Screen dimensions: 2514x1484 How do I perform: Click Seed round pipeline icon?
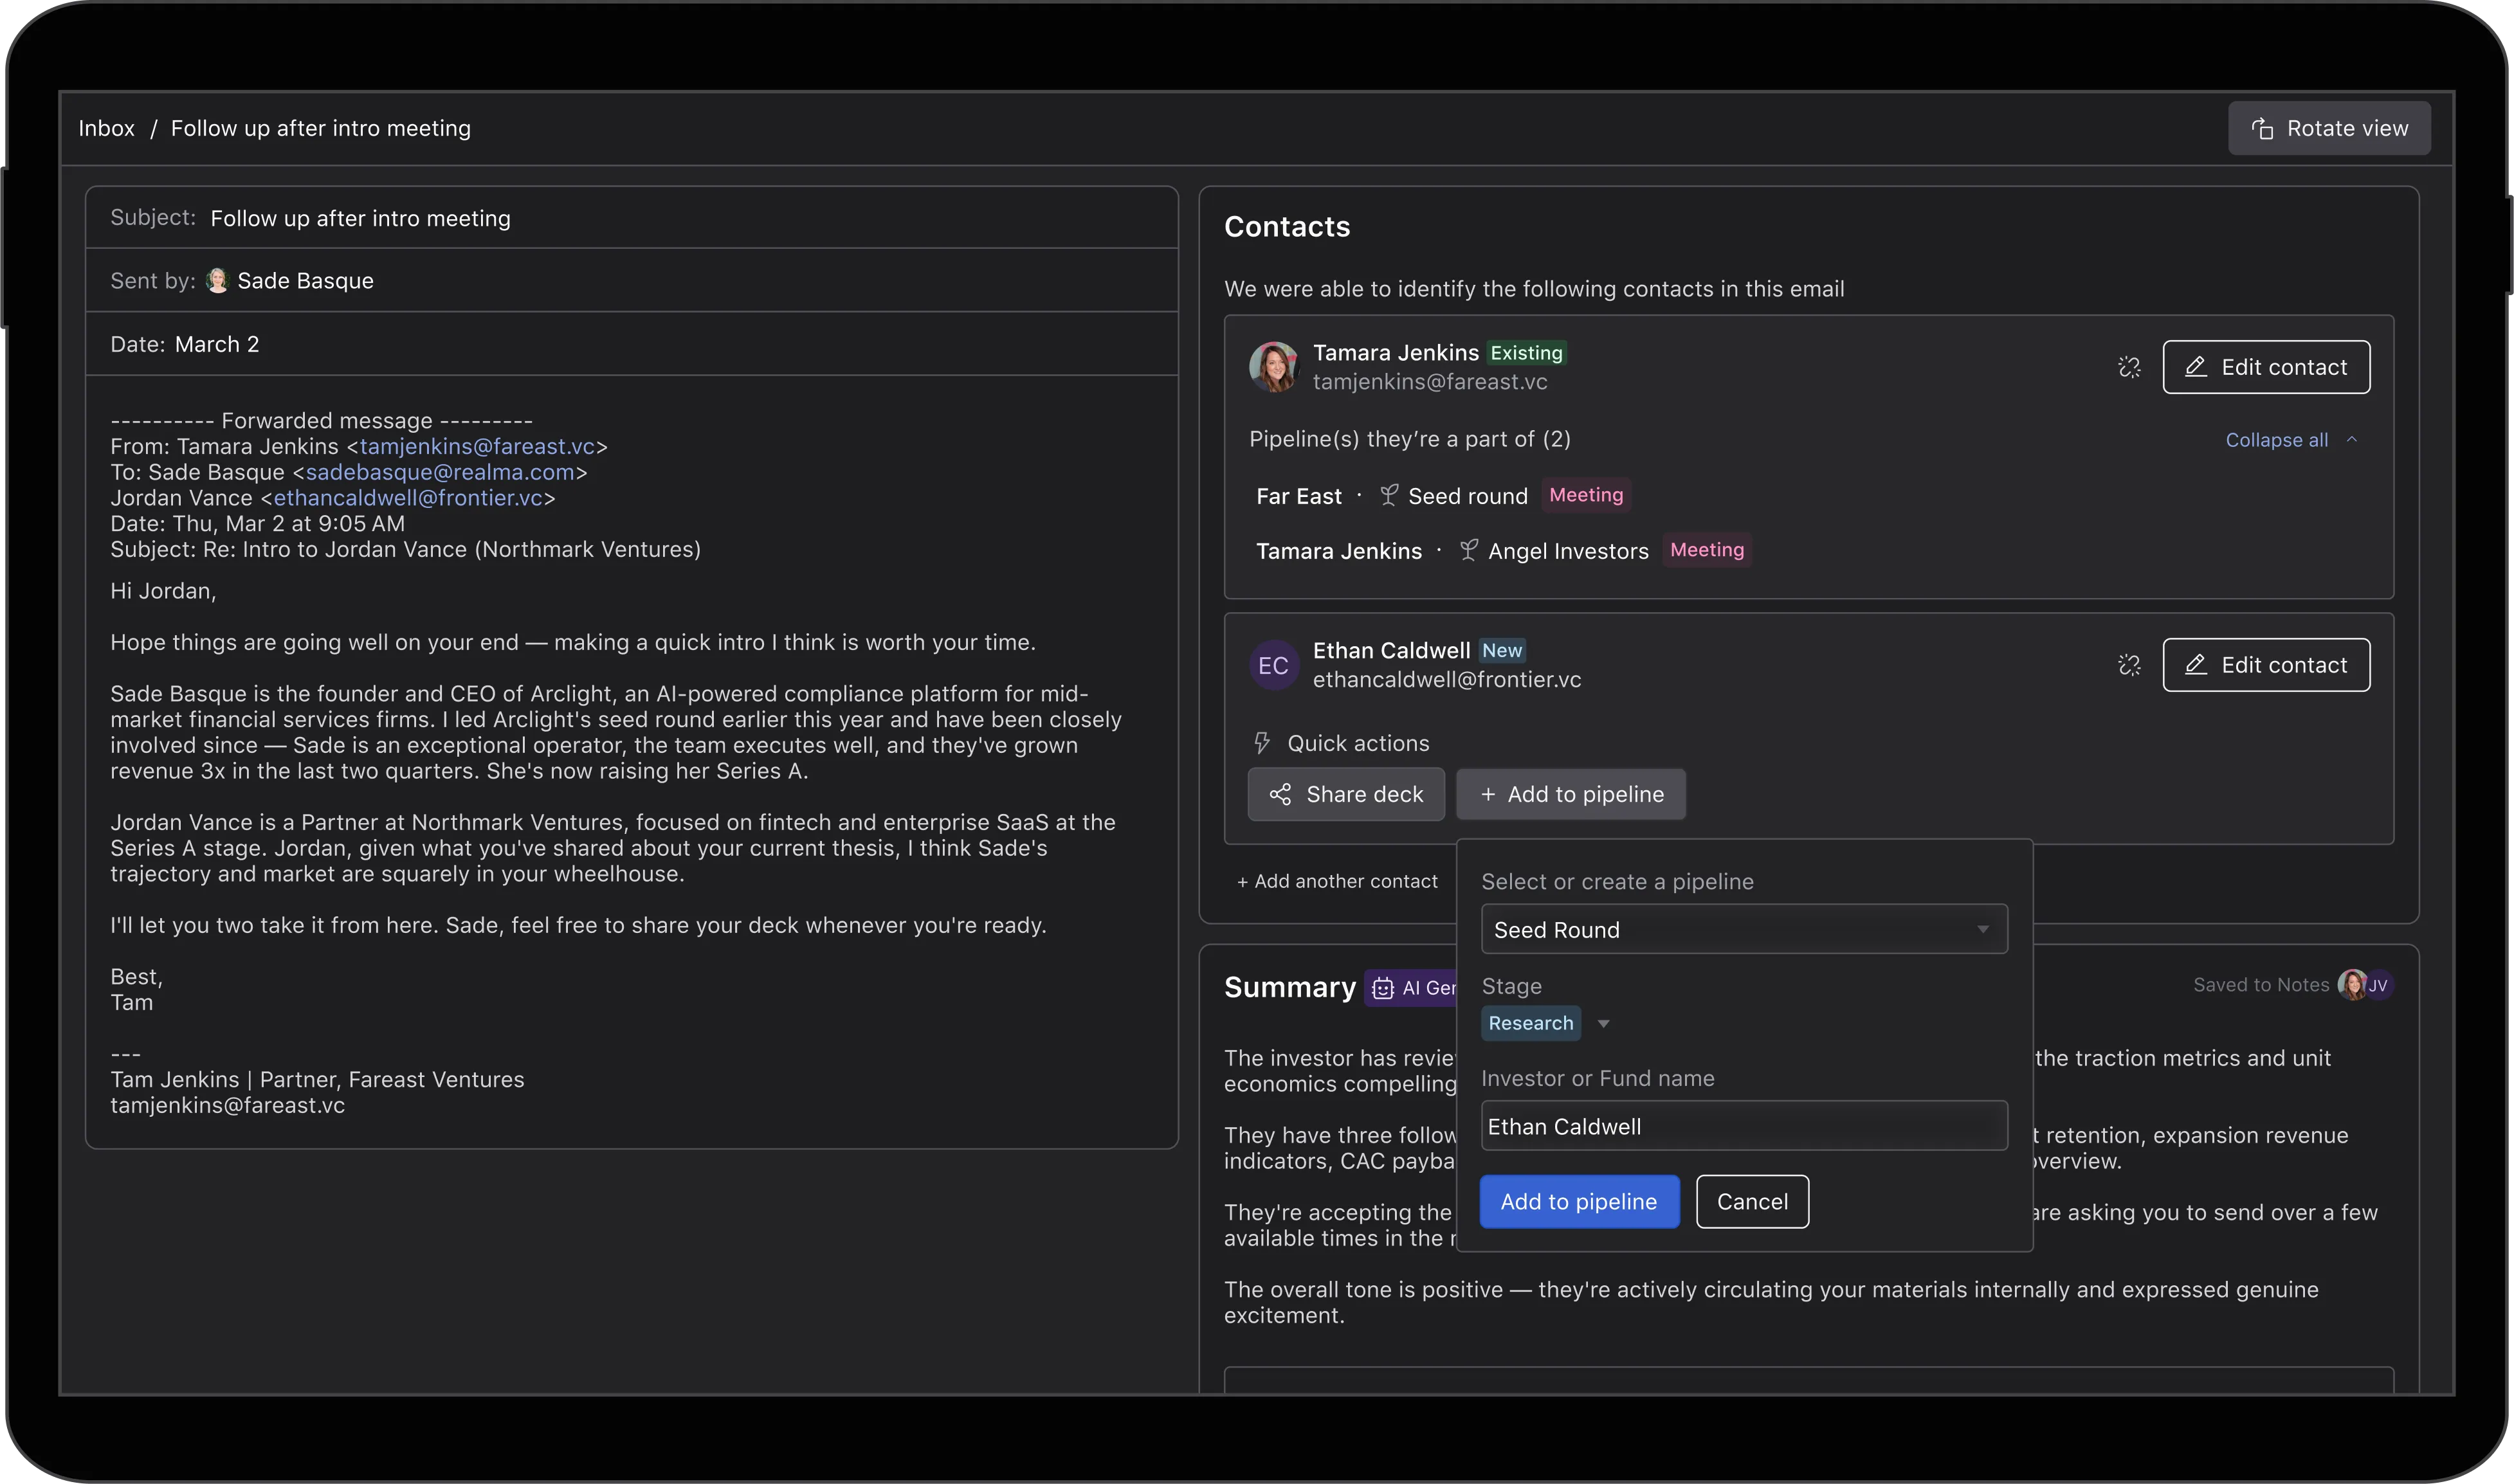tap(1388, 495)
